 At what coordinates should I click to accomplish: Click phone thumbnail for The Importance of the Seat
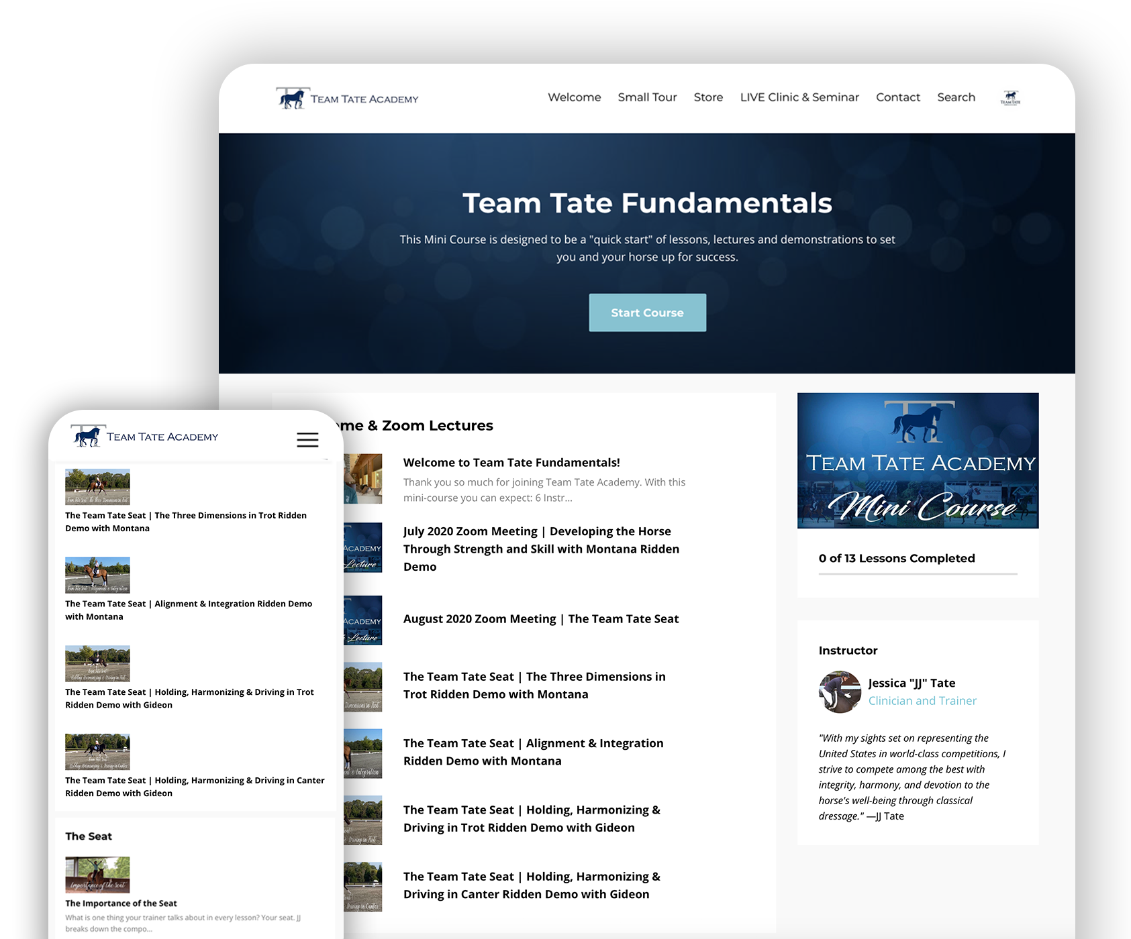point(97,875)
